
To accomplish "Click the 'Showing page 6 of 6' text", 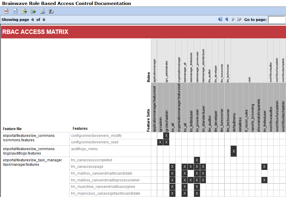I will (x=23, y=20).
